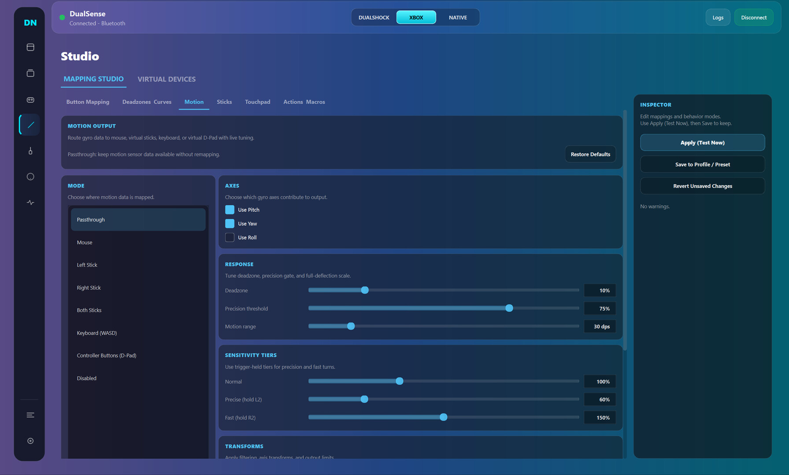Open the Touchpad sub-tab
This screenshot has height=475, width=789.
[257, 102]
